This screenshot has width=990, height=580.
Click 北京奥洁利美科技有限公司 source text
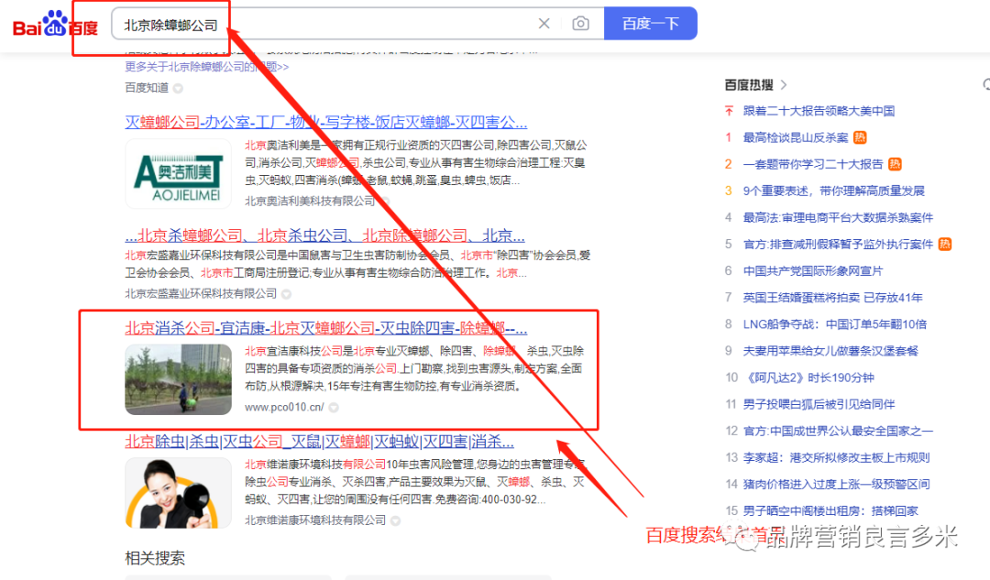310,201
